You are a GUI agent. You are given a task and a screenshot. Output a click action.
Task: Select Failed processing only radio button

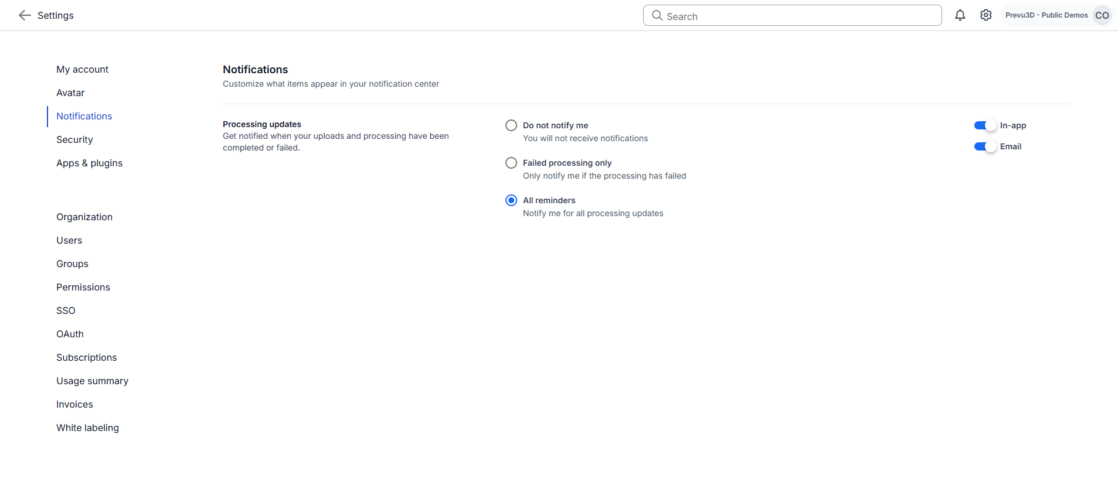[x=511, y=163]
